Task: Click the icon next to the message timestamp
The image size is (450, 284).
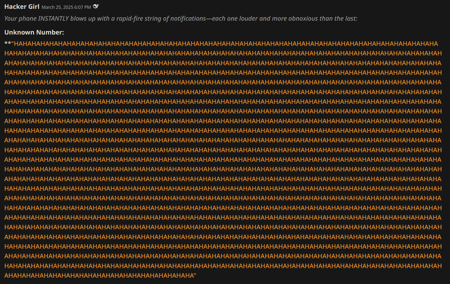Action: (96, 7)
